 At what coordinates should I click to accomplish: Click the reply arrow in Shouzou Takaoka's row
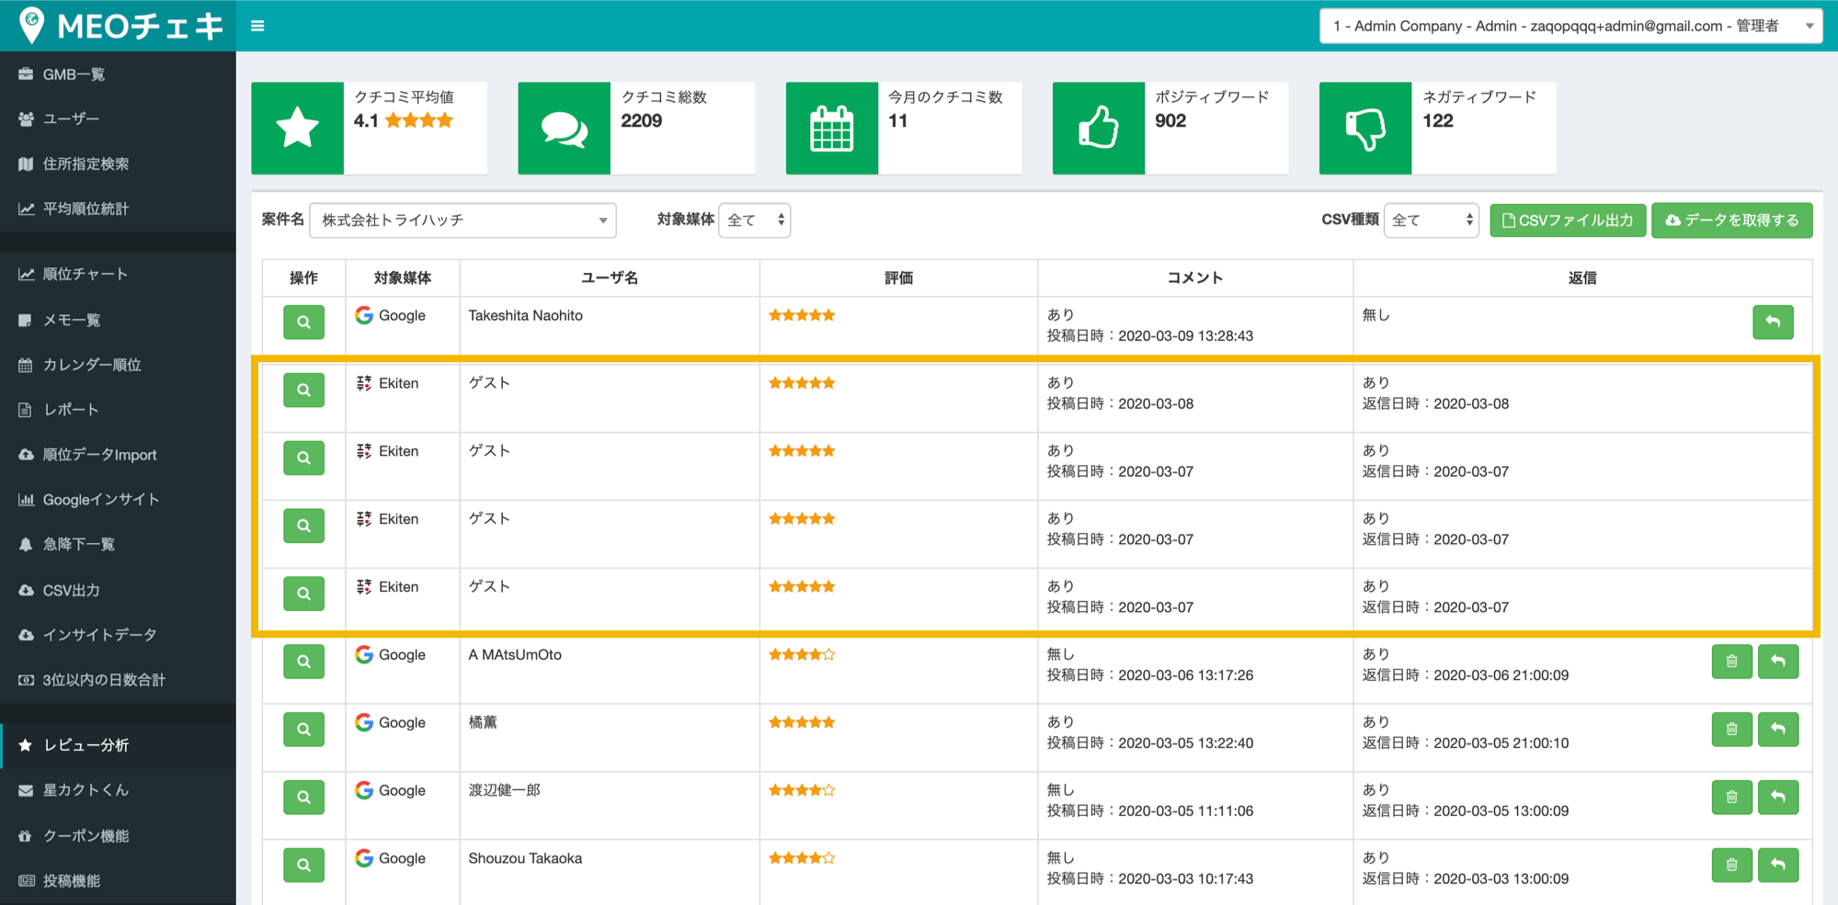click(x=1778, y=865)
